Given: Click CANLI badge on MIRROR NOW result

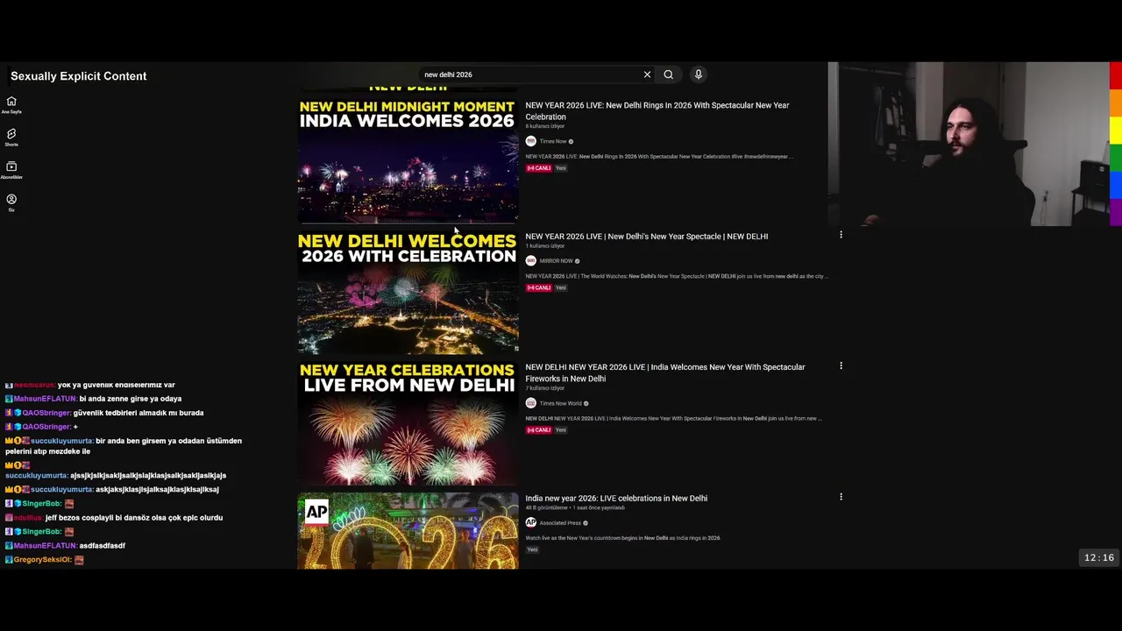Looking at the screenshot, I should click(538, 287).
